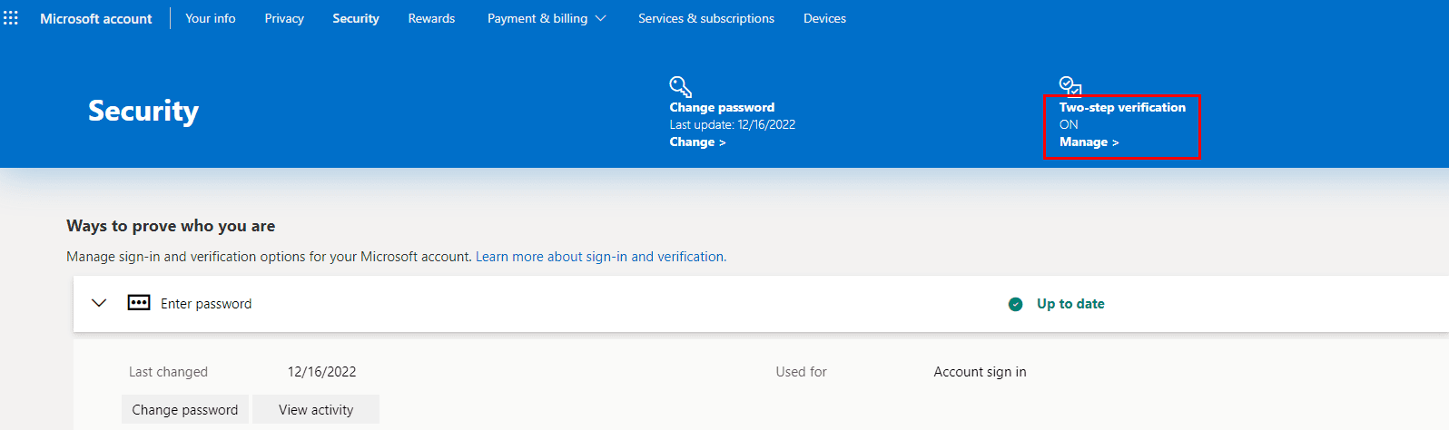Click Manage > under Two-step verification
Viewport: 1449px width, 430px height.
click(x=1089, y=142)
